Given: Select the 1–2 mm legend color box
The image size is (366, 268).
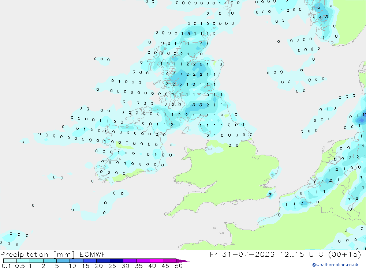Looking at the screenshot, I should click(x=36, y=261).
